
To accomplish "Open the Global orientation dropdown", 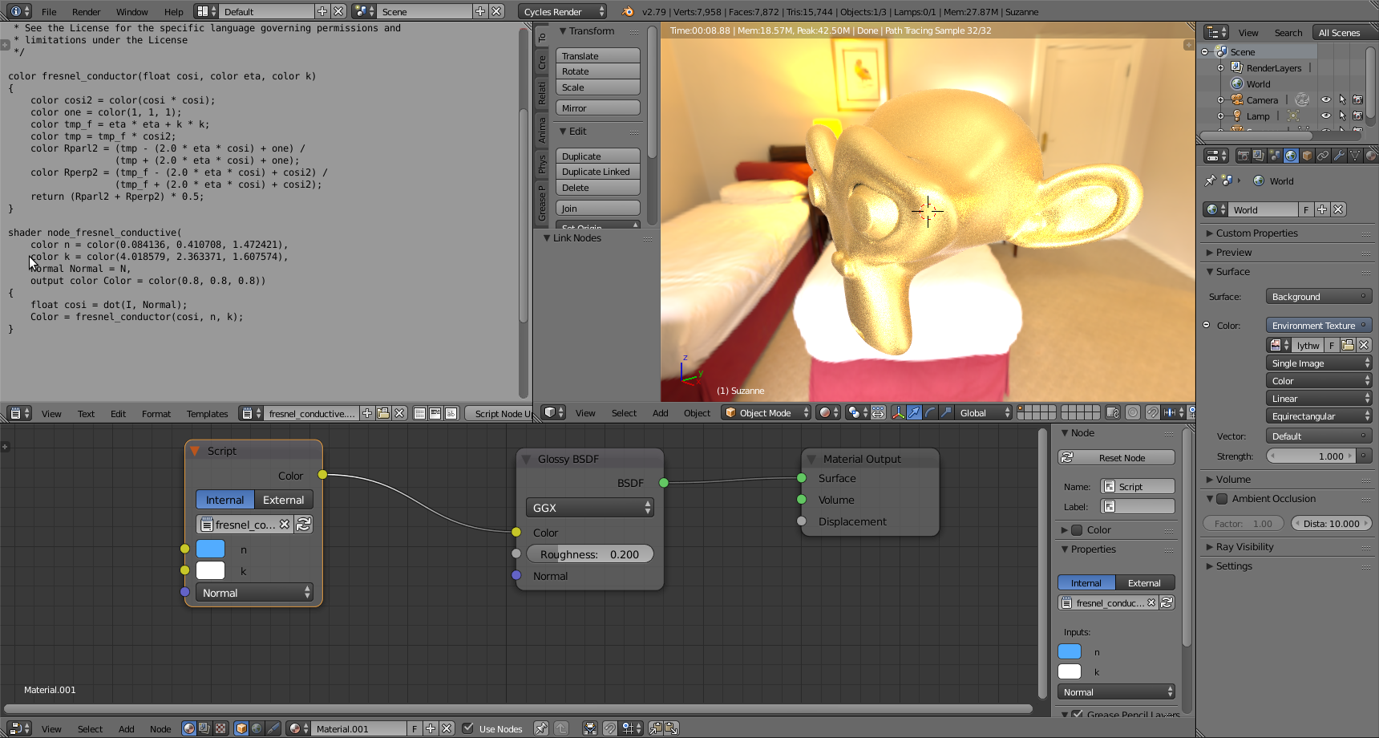I will pyautogui.click(x=985, y=412).
